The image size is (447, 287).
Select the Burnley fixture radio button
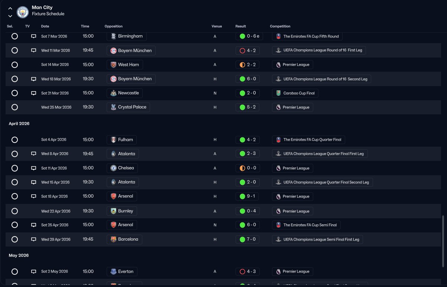point(14,211)
